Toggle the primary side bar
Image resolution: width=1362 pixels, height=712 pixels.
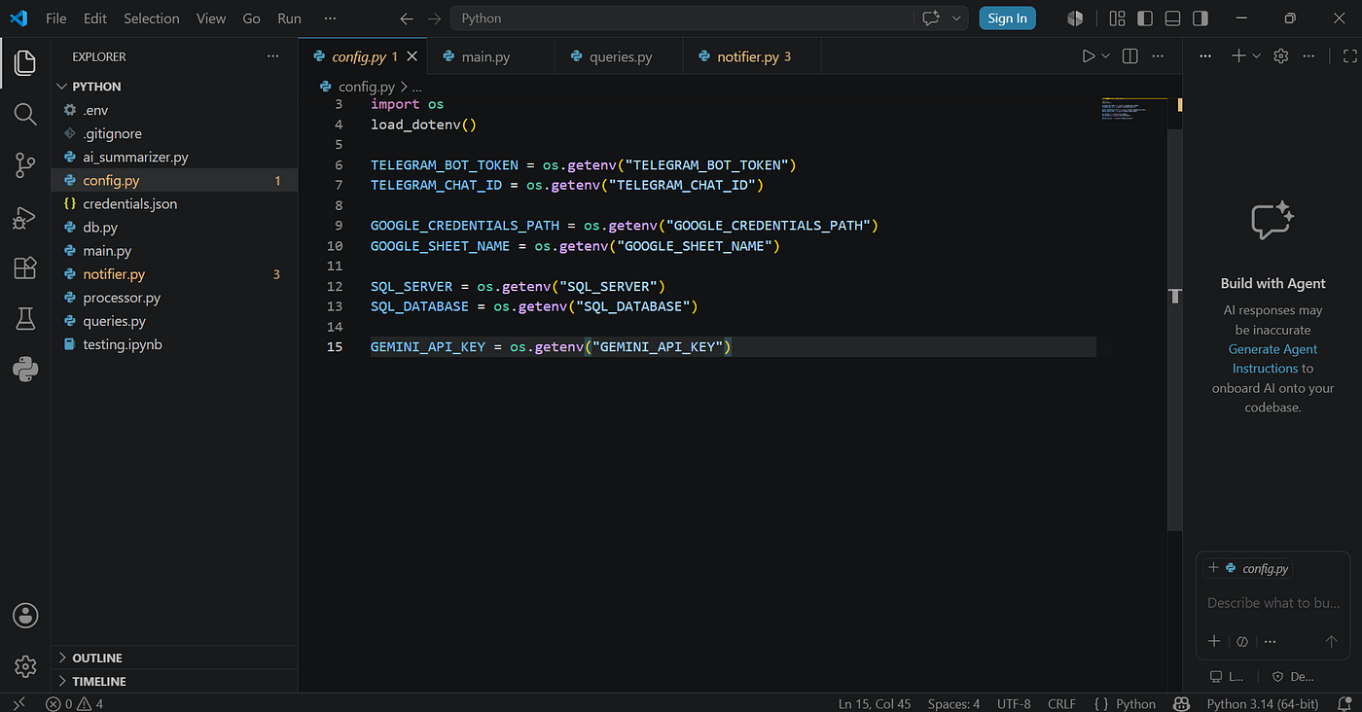pos(1145,18)
